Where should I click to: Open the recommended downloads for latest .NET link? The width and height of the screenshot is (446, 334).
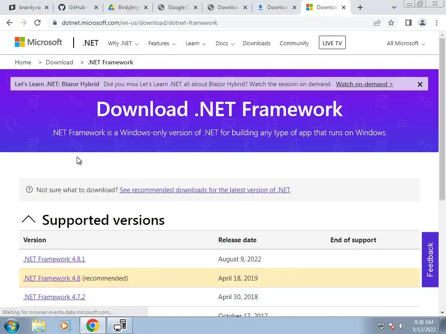[x=205, y=190]
